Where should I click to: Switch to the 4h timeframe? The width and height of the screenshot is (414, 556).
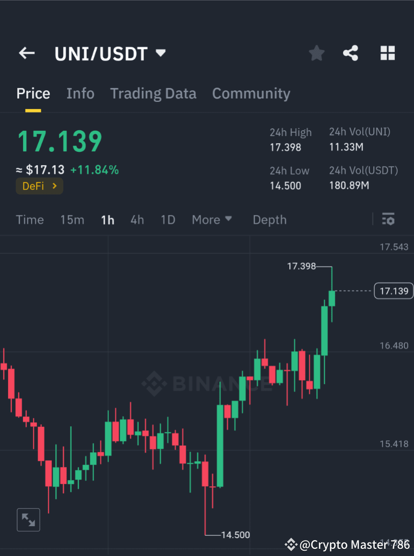click(137, 220)
